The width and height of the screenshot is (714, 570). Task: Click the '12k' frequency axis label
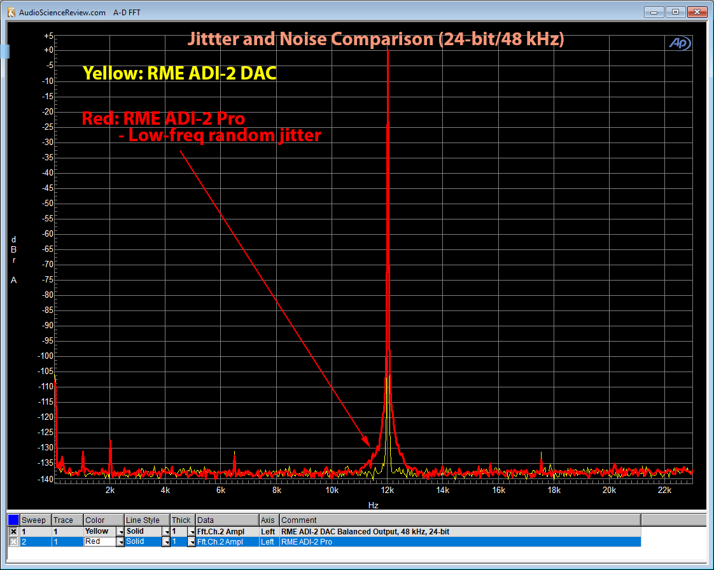388,490
